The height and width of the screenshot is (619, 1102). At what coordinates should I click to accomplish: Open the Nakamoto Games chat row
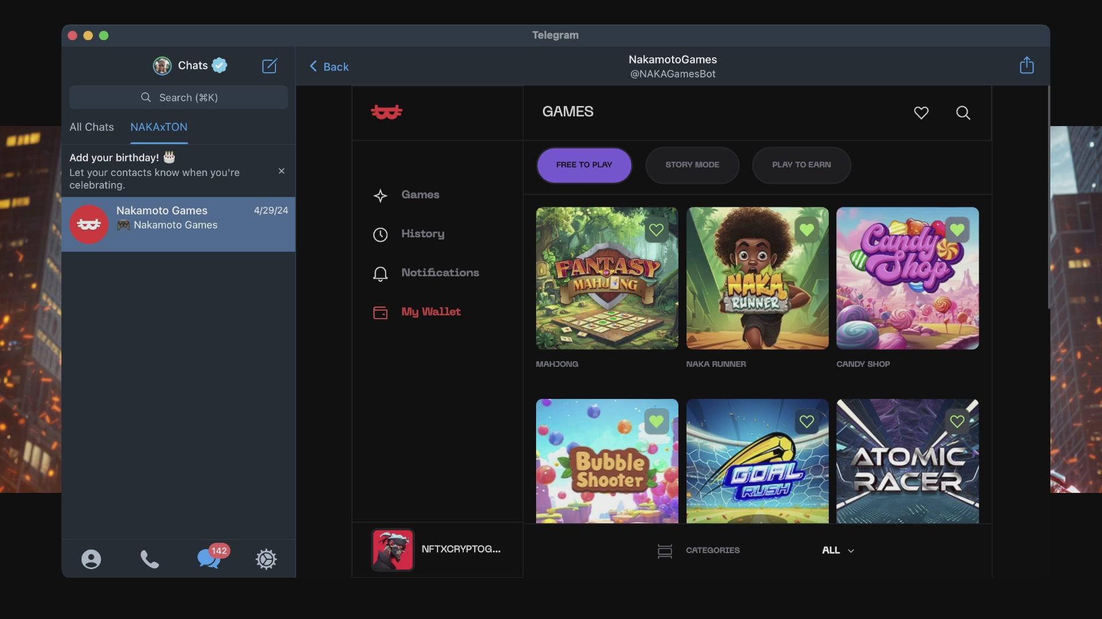pyautogui.click(x=179, y=225)
